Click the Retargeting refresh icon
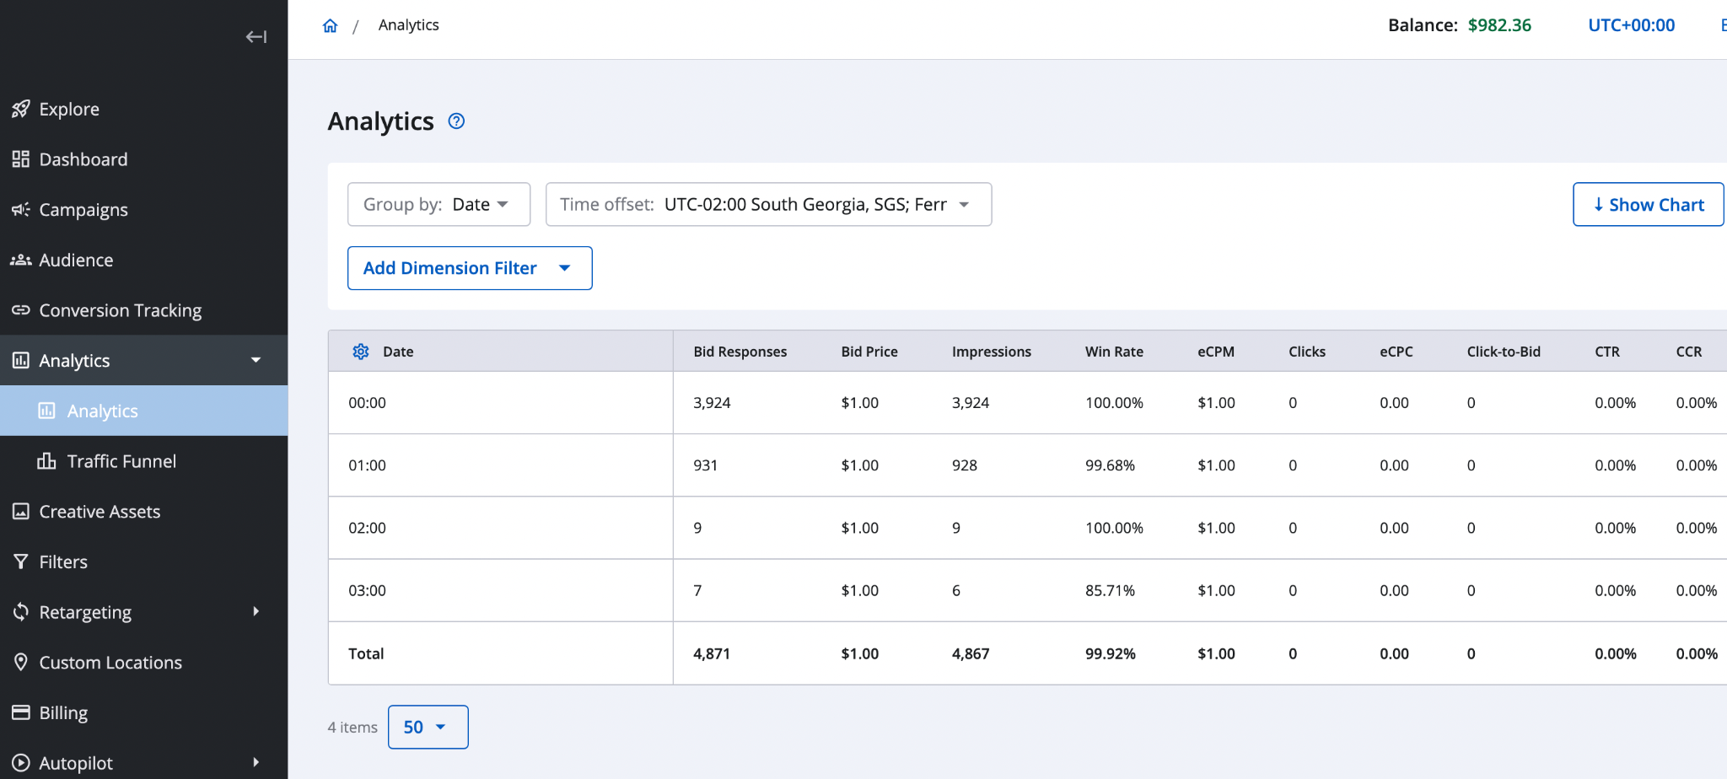The image size is (1727, 779). [21, 612]
